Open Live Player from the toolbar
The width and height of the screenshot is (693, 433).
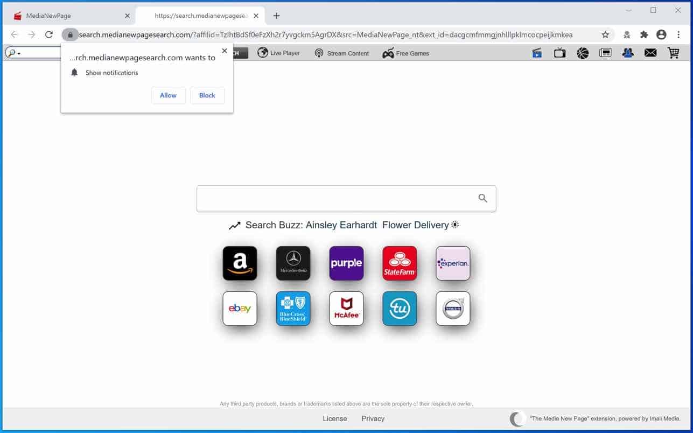point(278,53)
